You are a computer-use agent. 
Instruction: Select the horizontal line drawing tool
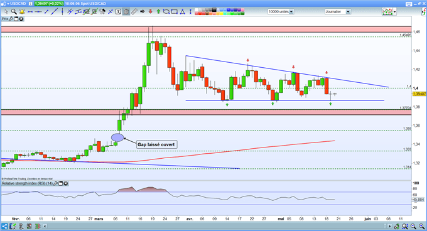[x=38, y=12]
